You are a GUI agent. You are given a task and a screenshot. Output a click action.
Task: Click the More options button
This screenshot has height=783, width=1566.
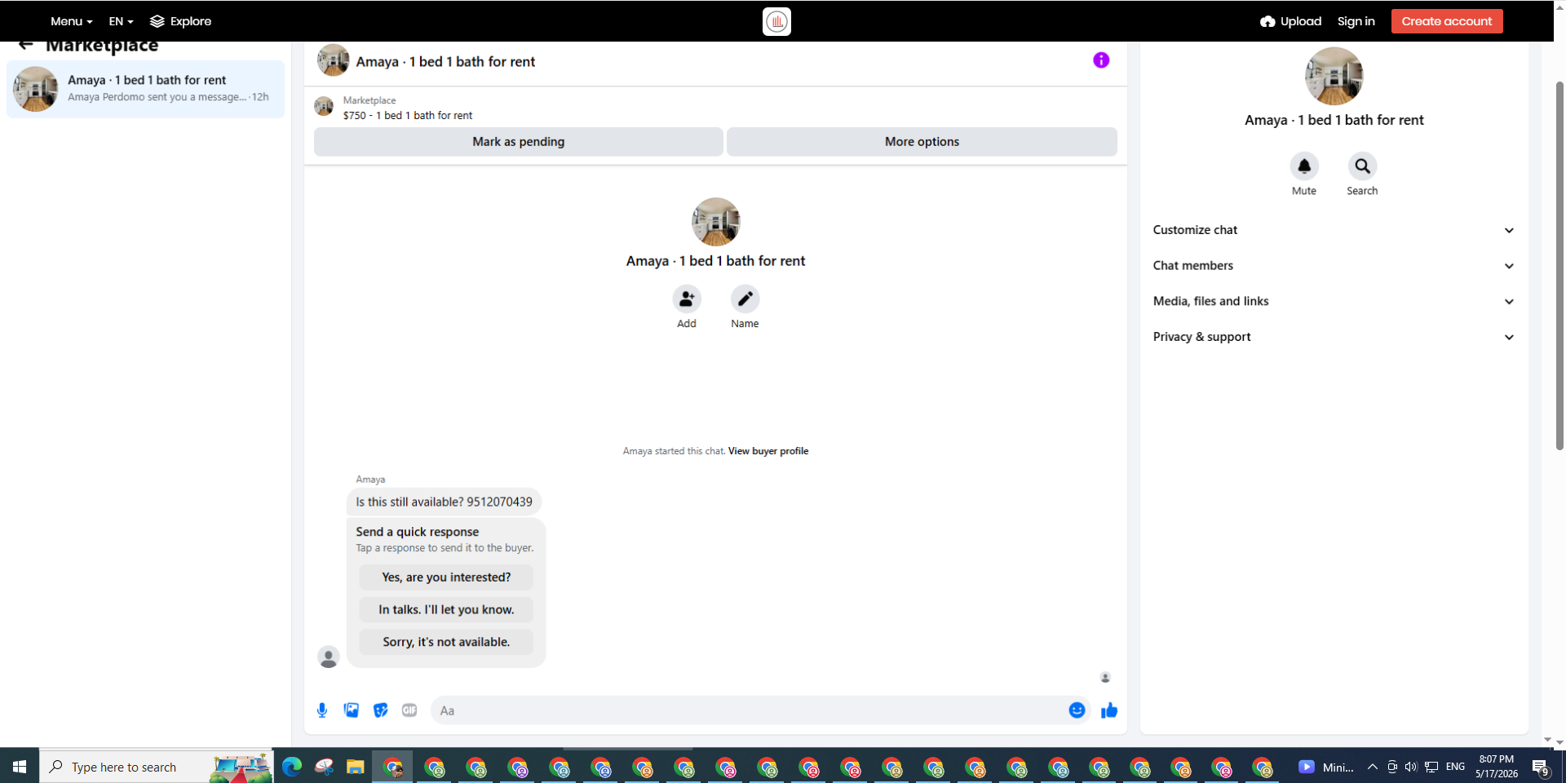click(x=922, y=142)
